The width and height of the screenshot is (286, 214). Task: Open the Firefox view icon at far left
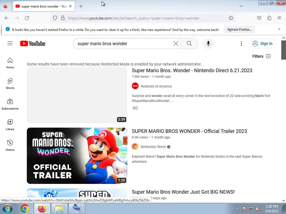(6, 6)
